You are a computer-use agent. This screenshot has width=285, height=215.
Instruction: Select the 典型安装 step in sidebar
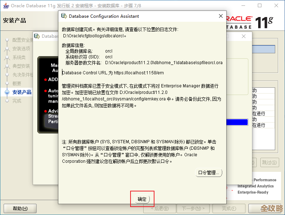(x=21, y=66)
